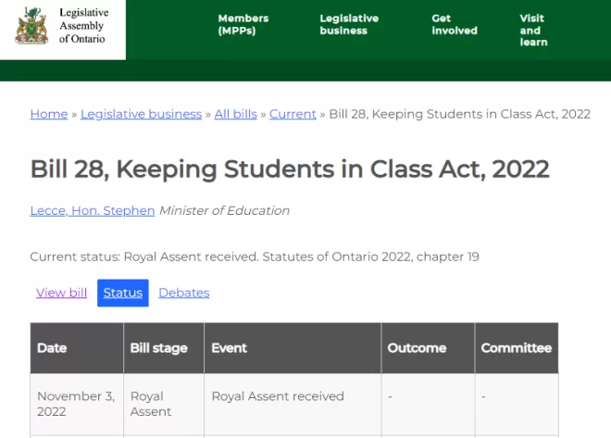The height and width of the screenshot is (438, 611).
Task: Click the 'November 3, 2022' date cell
Action: (x=77, y=404)
